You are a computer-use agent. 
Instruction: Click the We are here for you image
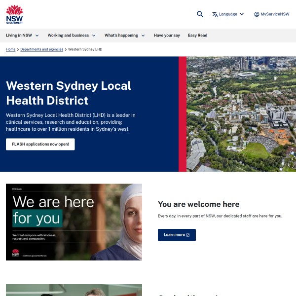(74, 222)
